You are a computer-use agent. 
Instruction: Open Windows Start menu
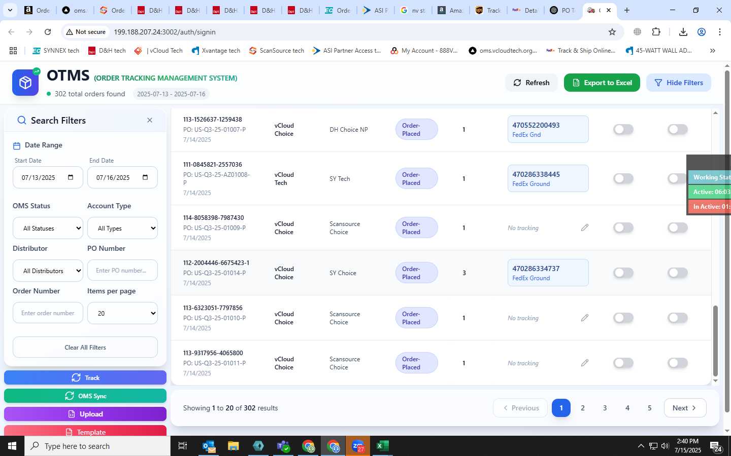click(12, 446)
